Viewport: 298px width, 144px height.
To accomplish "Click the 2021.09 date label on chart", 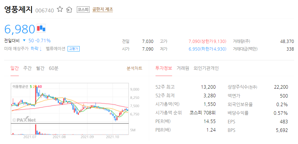I will (x=87, y=137).
